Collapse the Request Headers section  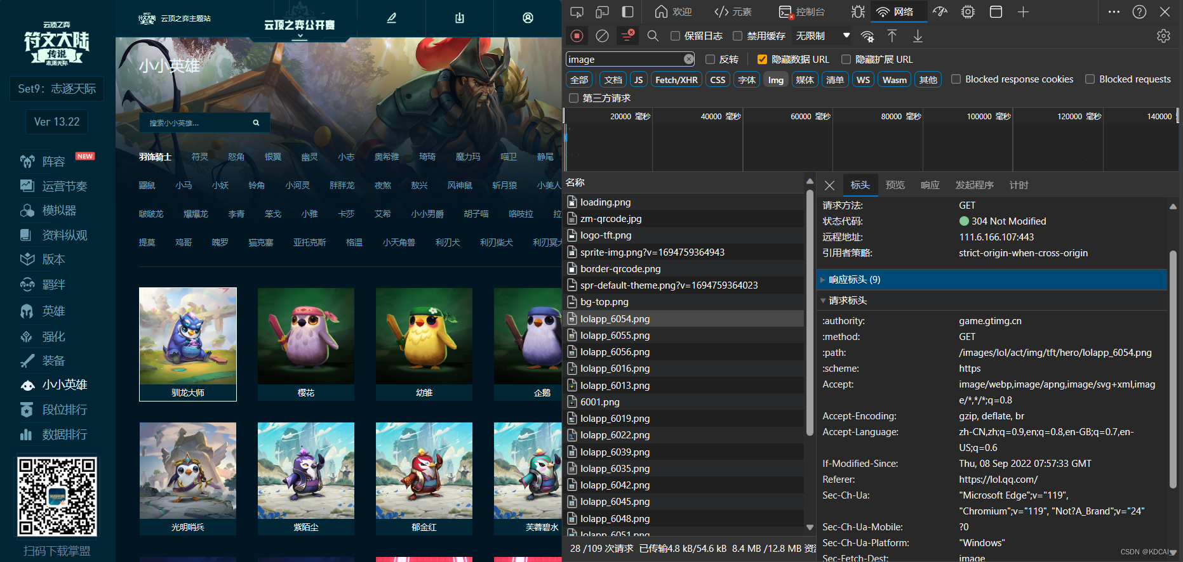[992, 301]
